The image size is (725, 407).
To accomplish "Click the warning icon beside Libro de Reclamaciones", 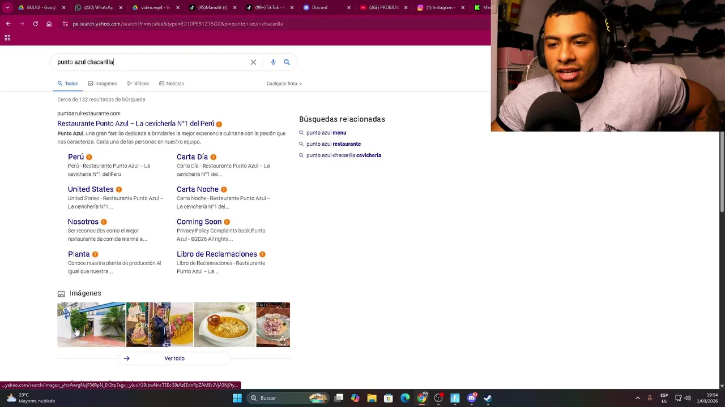I will (262, 254).
